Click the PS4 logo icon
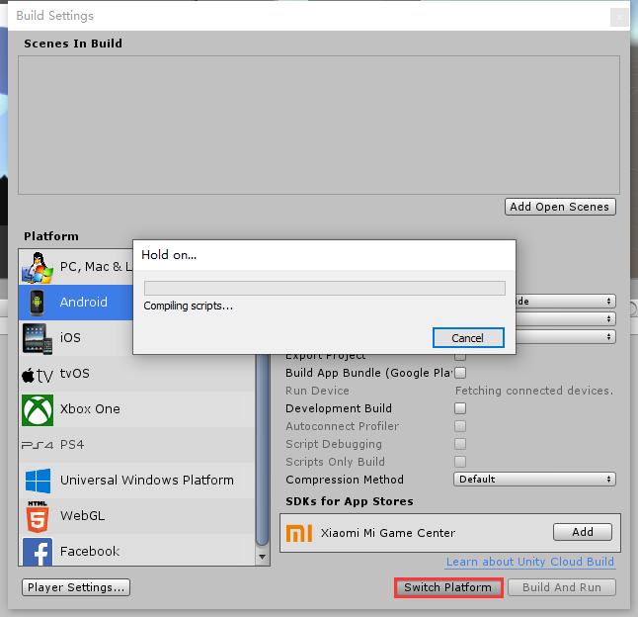Viewport: 638px width, 617px height. coord(38,445)
